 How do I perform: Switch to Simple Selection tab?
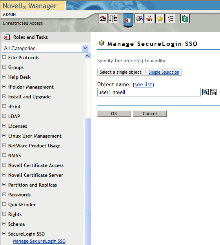(x=164, y=72)
